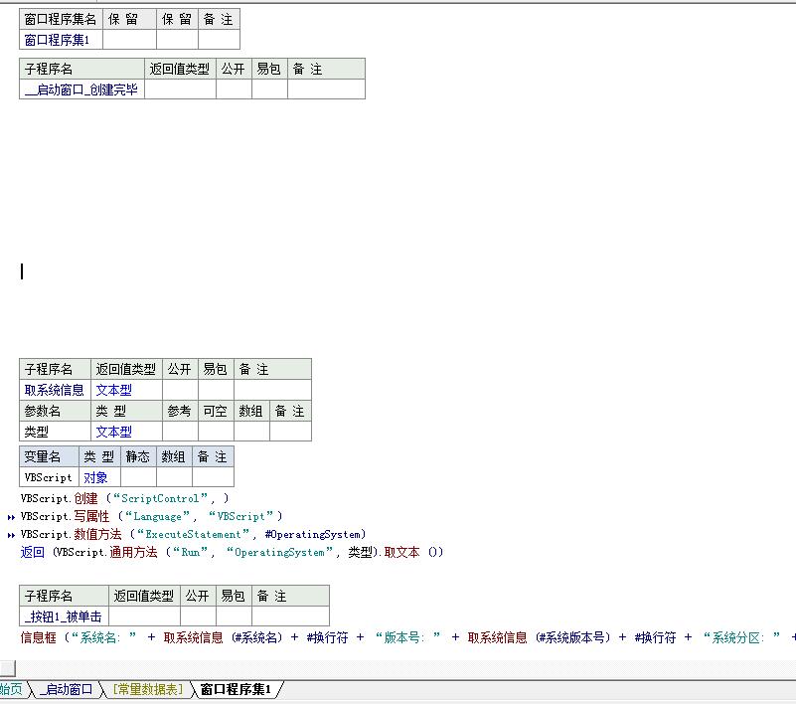Click the #系统名 constant
This screenshot has width=796, height=704.
click(257, 637)
